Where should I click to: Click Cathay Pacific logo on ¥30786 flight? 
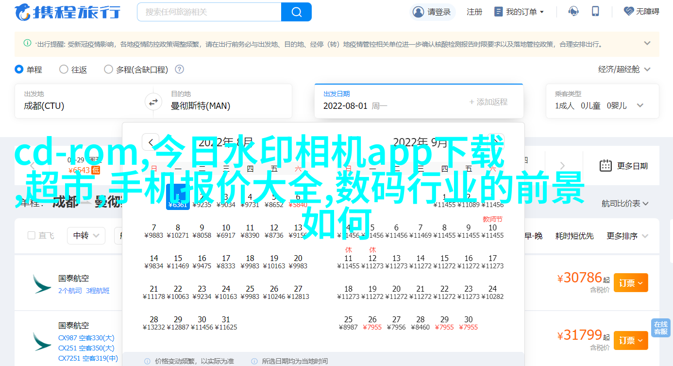tap(42, 284)
